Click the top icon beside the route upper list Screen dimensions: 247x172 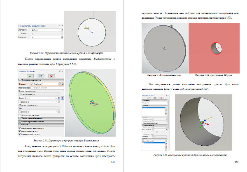tap(166, 108)
